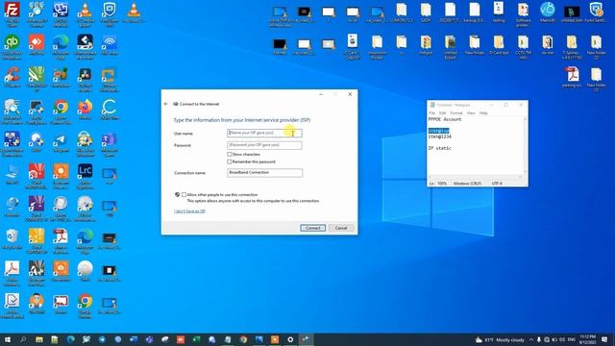Click the I don't have an ISP link
Screen dimensions: 615x346
click(x=189, y=211)
